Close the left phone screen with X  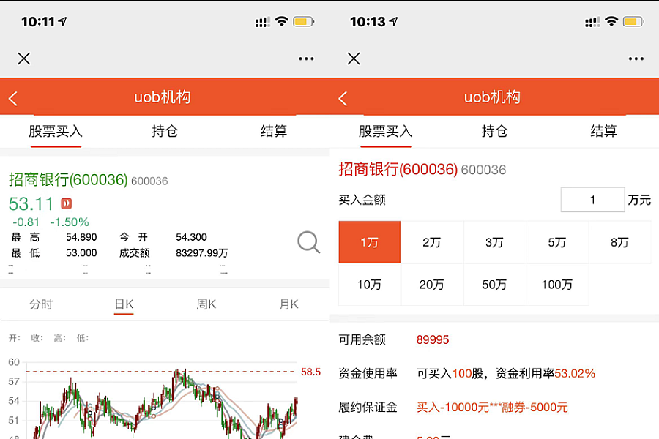click(24, 59)
